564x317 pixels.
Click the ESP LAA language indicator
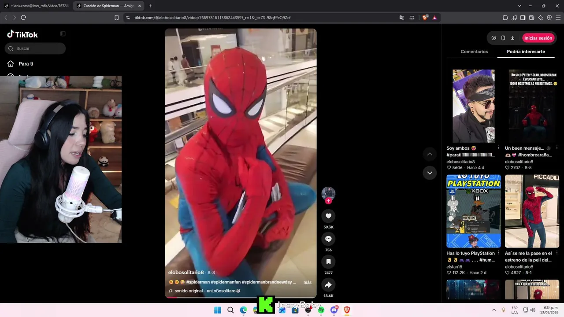tap(515, 310)
